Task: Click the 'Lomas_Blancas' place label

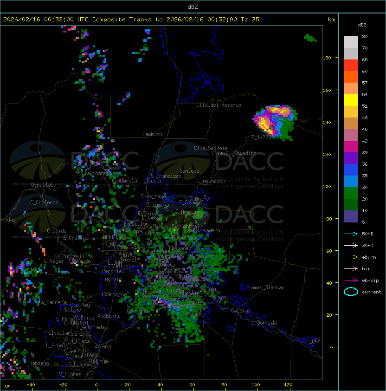Action: 266,287
